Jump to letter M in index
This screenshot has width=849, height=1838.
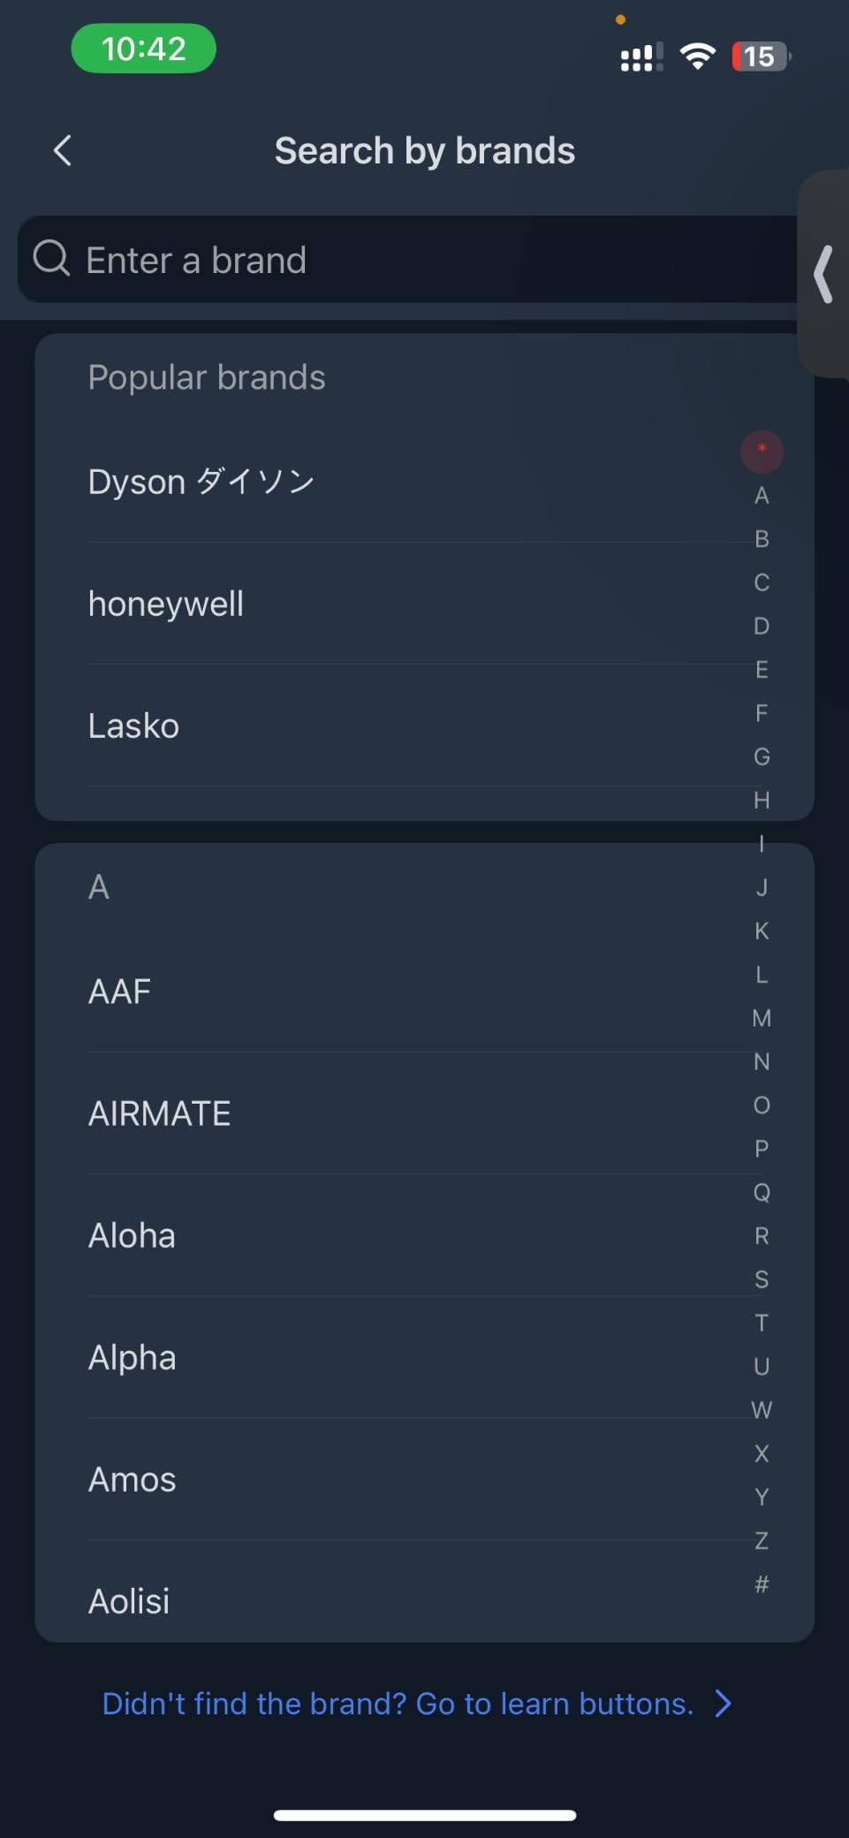point(762,1018)
